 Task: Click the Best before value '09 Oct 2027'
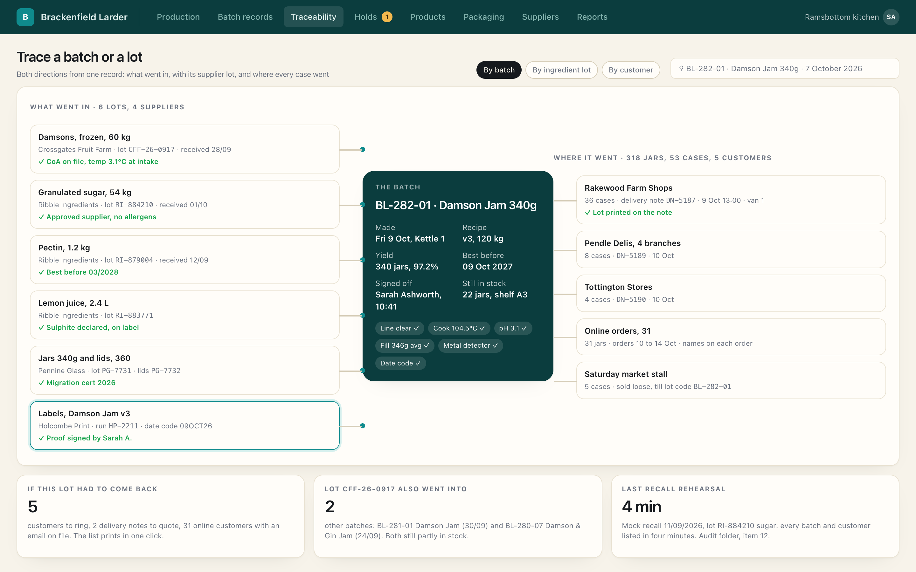[488, 267]
